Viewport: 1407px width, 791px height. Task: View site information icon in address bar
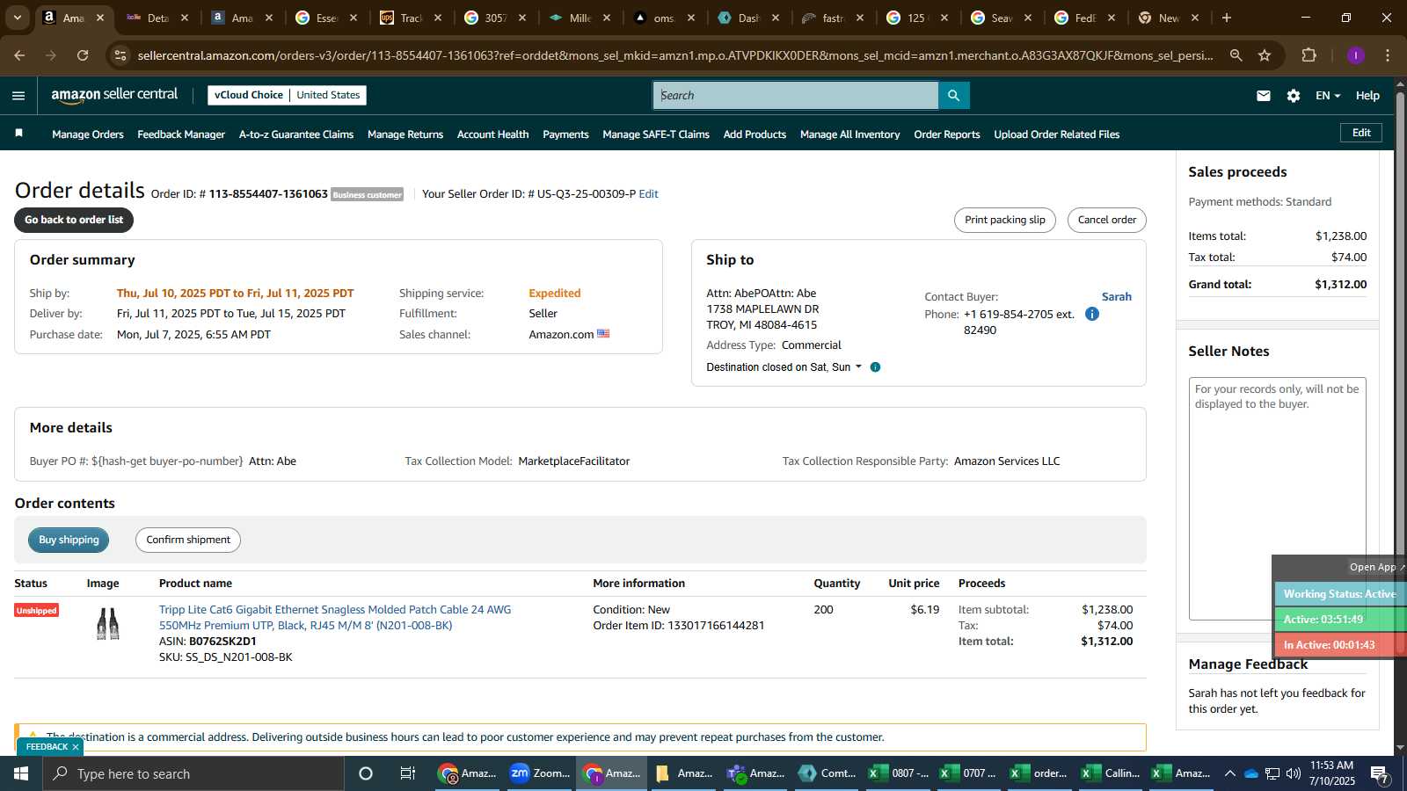(121, 55)
